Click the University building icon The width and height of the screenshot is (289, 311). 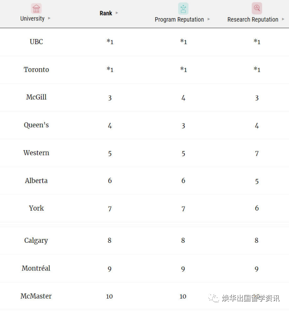36,8
